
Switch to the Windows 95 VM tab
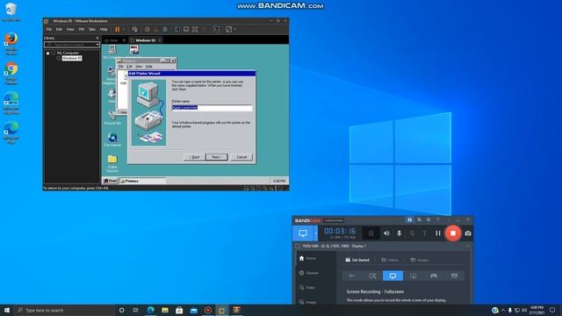(x=145, y=40)
